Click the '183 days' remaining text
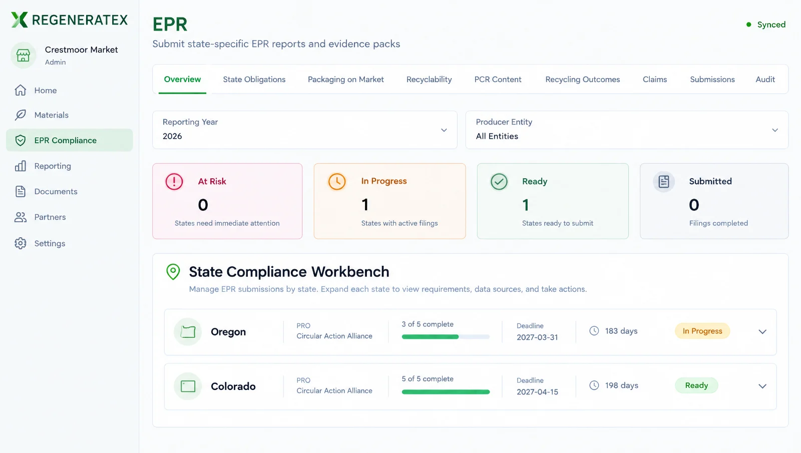801x453 pixels. pyautogui.click(x=621, y=331)
